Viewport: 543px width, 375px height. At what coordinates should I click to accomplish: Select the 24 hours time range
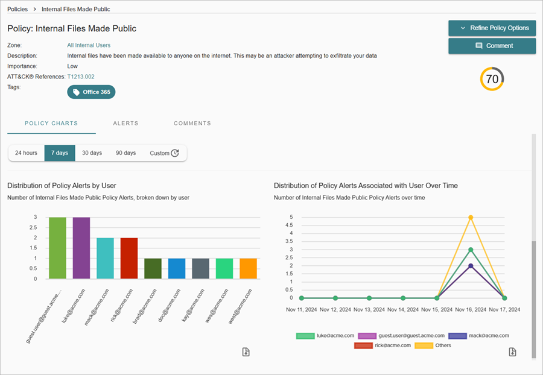tap(26, 153)
